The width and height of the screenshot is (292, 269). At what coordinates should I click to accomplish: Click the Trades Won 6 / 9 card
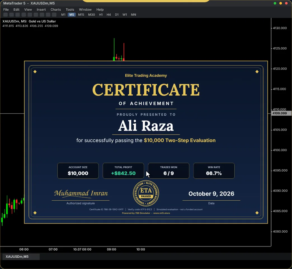pos(169,171)
